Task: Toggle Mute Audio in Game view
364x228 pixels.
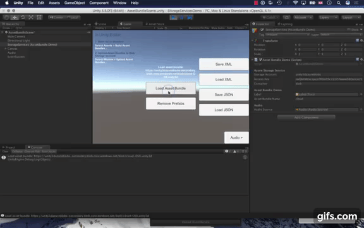Action: 218,28
